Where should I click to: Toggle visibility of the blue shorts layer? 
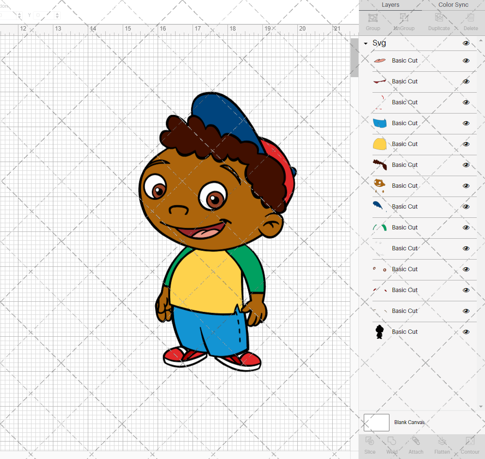(x=466, y=123)
